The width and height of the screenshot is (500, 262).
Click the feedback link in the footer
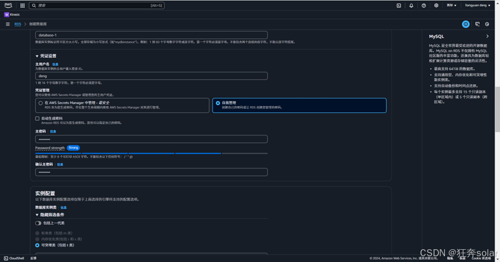point(33,258)
